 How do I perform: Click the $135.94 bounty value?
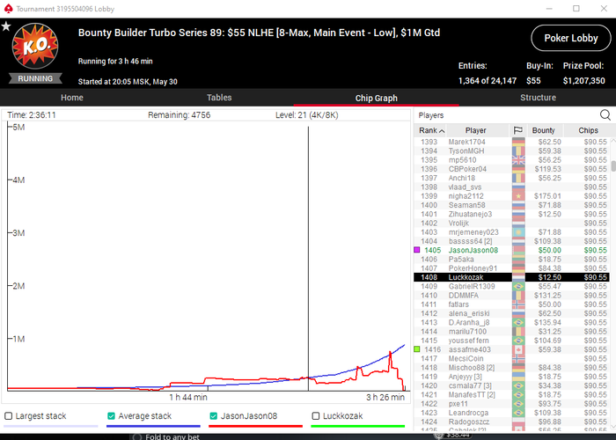(547, 323)
